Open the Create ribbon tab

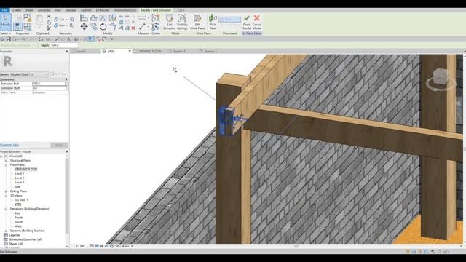click(17, 10)
